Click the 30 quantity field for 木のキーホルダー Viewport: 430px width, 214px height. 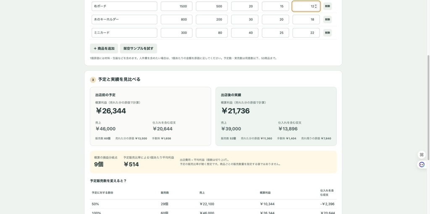coord(245,19)
